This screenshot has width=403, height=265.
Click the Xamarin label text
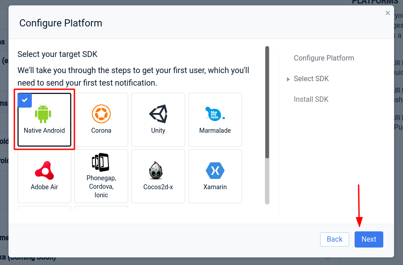point(215,187)
